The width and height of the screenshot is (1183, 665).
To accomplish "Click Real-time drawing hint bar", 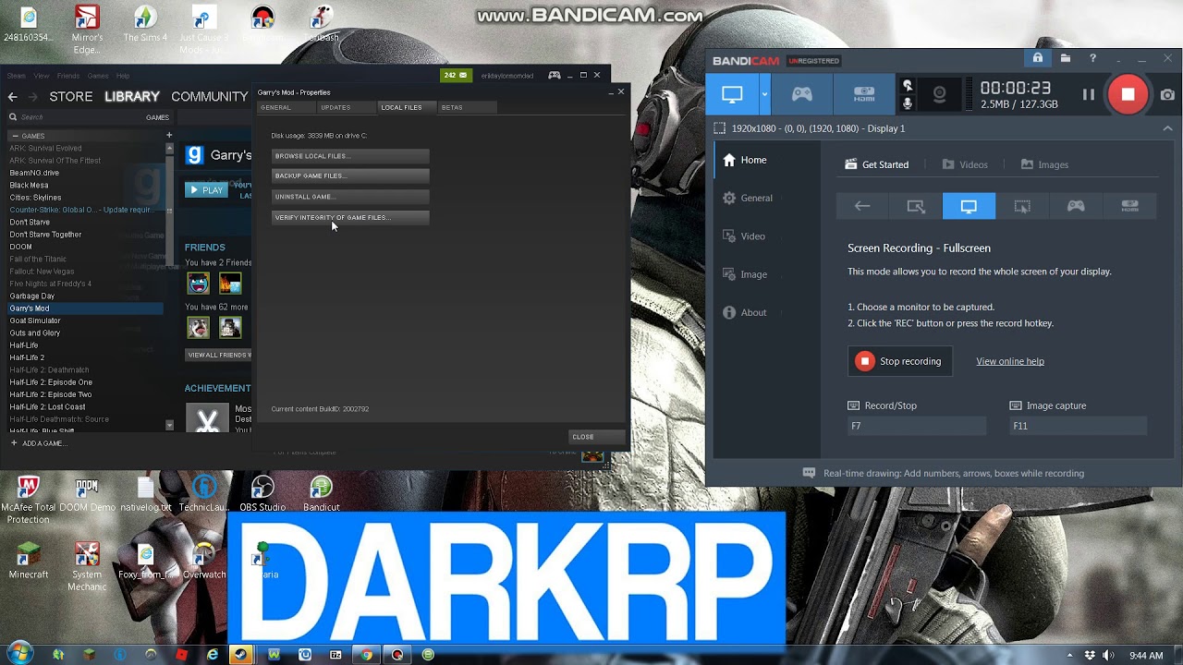I will pyautogui.click(x=944, y=473).
